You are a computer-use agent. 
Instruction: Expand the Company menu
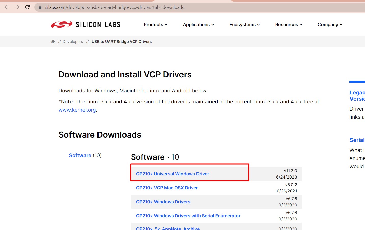(x=330, y=25)
